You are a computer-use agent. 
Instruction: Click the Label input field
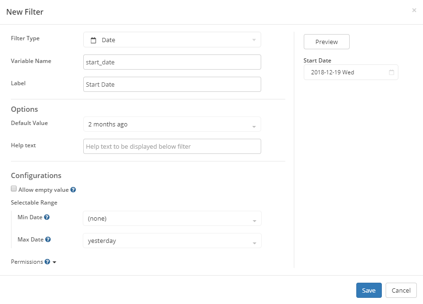point(172,84)
